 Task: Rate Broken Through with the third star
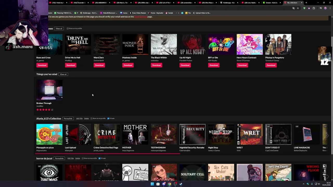pyautogui.click(x=43, y=110)
